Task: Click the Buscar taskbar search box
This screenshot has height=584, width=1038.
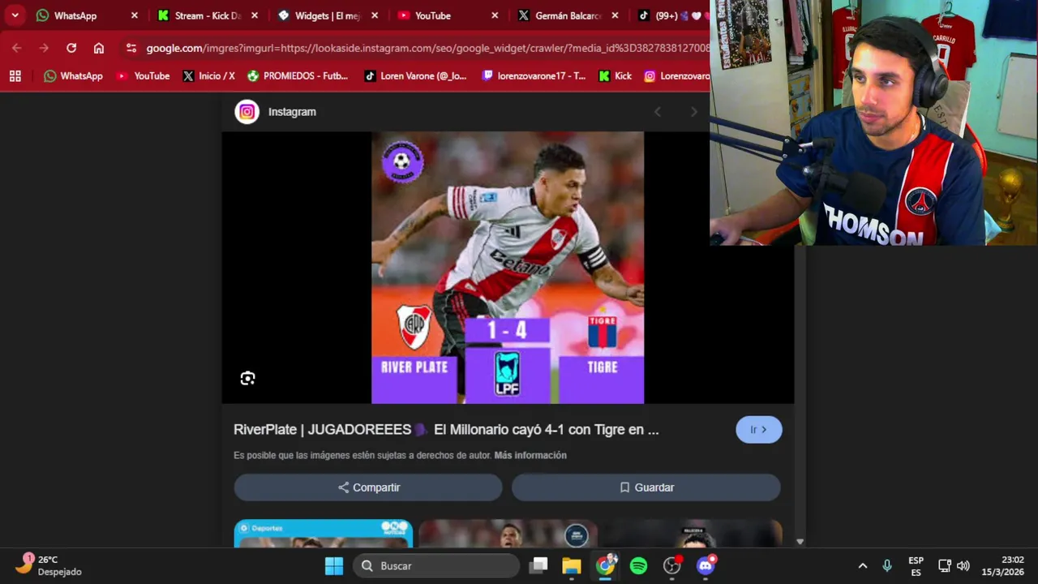Action: pyautogui.click(x=437, y=566)
